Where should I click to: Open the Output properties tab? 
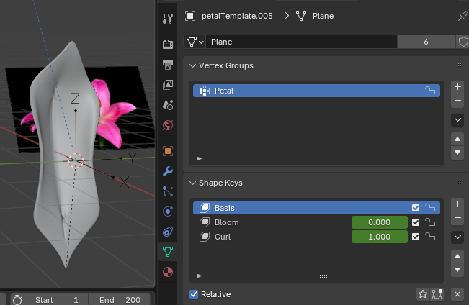pos(168,65)
